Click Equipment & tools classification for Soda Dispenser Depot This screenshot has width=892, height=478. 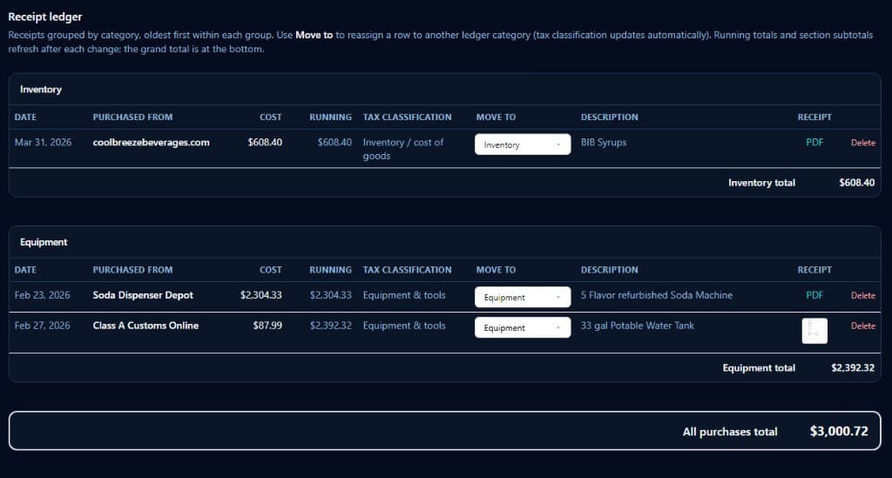click(404, 295)
